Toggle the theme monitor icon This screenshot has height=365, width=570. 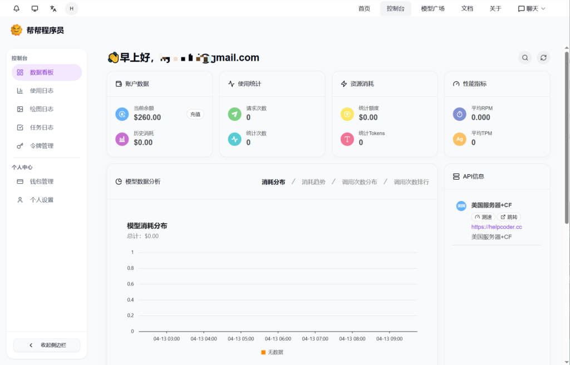[35, 8]
